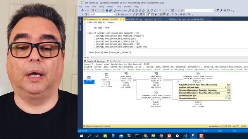This screenshot has width=248, height=139.
Task: Select the second Hash Match operator (Cost 16 %)
Action: pyautogui.click(x=156, y=80)
